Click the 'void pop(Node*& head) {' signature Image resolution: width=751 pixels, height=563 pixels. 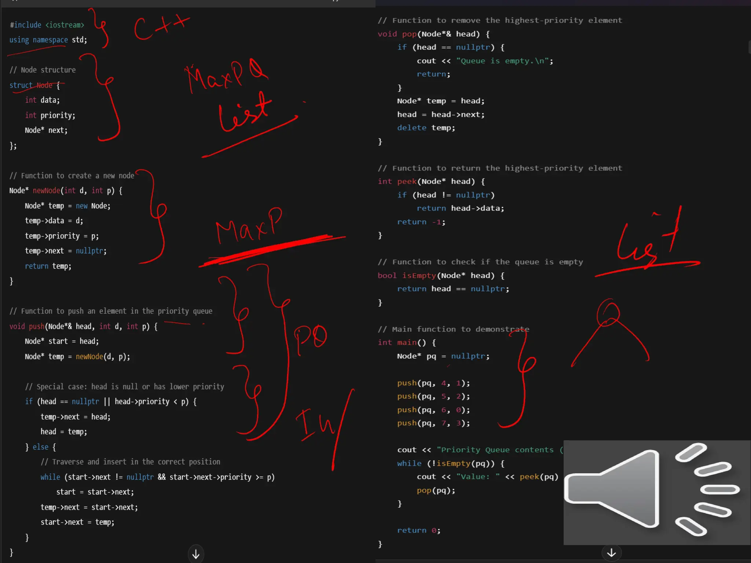(434, 34)
